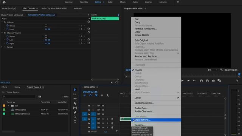Toggle linked selection in timeline
This screenshot has height=136, width=242.
coord(96,96)
